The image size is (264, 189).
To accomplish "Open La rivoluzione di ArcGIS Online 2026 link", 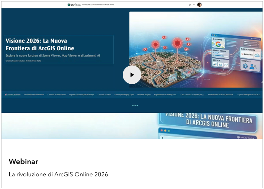I will pyautogui.click(x=58, y=174).
